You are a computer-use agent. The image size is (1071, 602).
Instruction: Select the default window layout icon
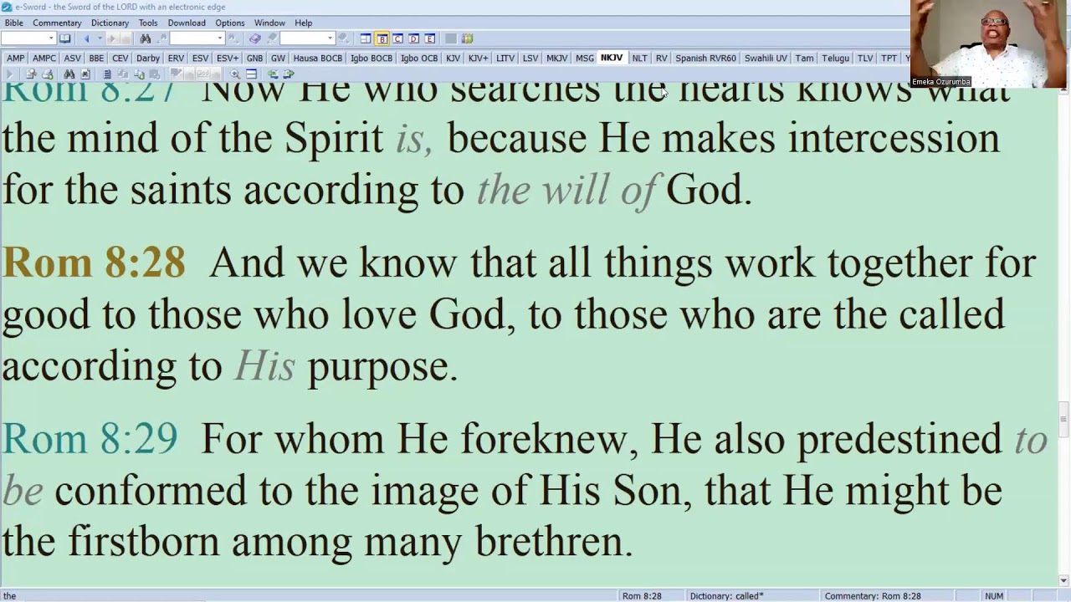pos(366,38)
